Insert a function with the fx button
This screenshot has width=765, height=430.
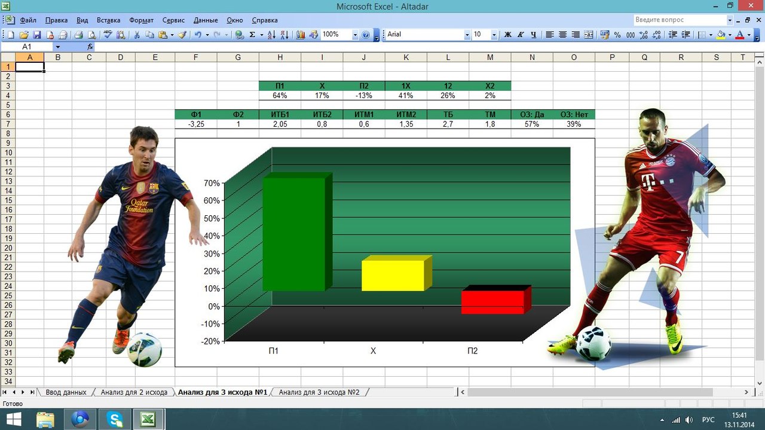pyautogui.click(x=90, y=47)
